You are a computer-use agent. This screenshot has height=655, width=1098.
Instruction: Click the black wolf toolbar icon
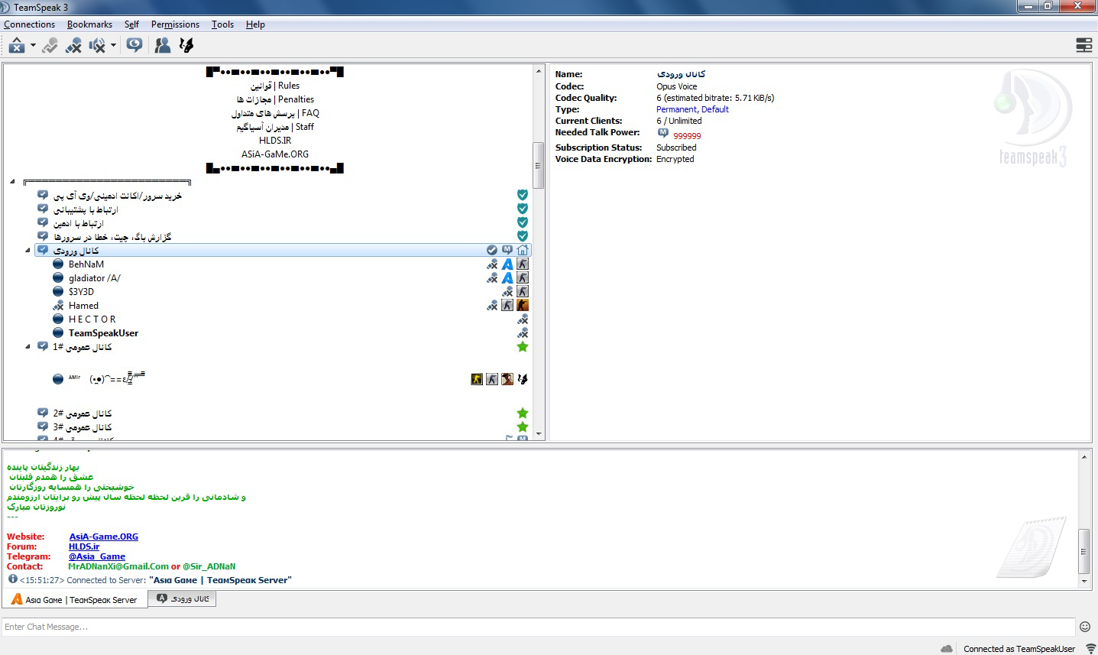pos(186,46)
